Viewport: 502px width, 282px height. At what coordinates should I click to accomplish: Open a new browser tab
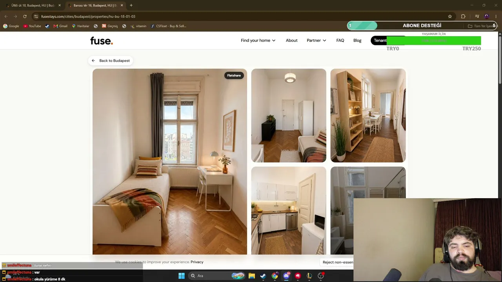pyautogui.click(x=131, y=5)
